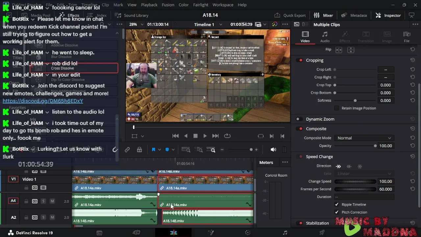Reset the Crop Top value
The width and height of the screenshot is (421, 237).
[x=412, y=85]
